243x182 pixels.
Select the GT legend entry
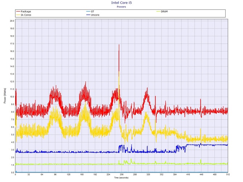coord(90,12)
